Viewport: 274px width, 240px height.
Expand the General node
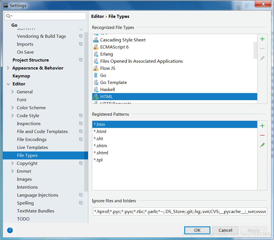(x=12, y=92)
